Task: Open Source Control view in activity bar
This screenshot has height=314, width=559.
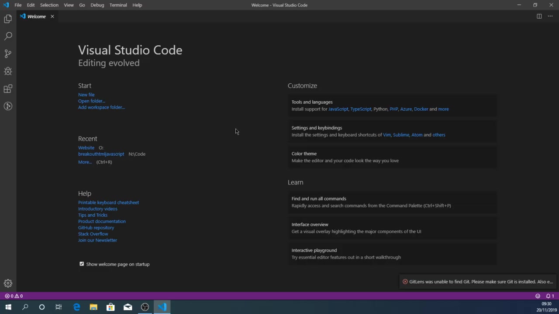Action: point(8,54)
